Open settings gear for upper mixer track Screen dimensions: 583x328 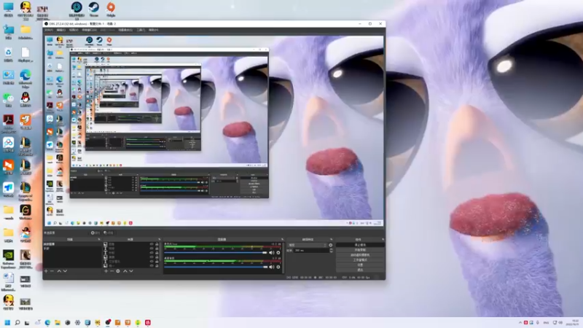tap(278, 252)
